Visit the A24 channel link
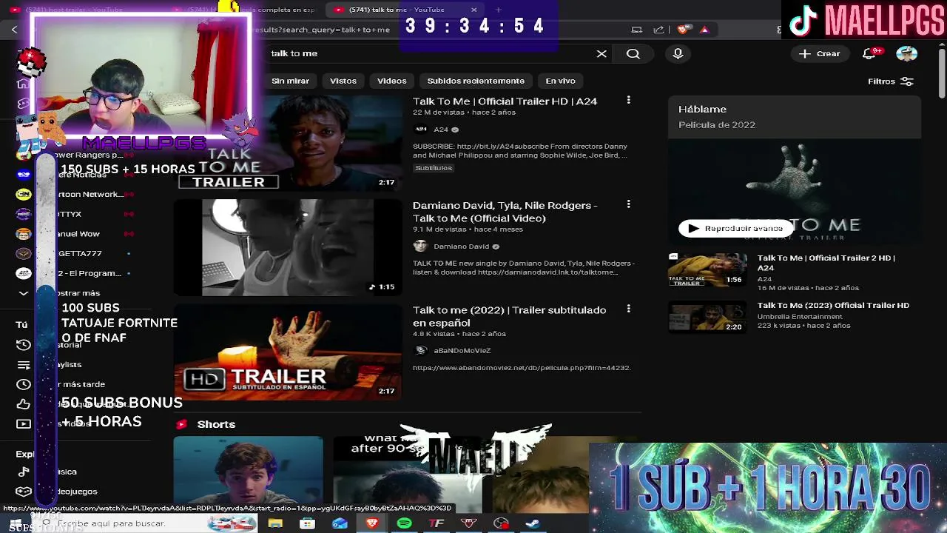 (441, 130)
